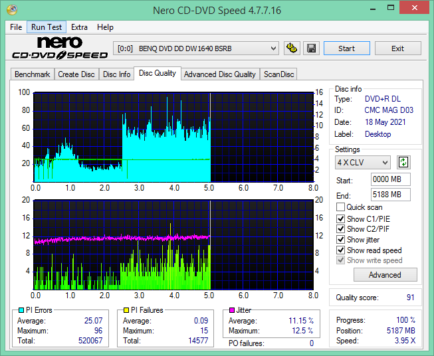This screenshot has width=434, height=356.
Task: Click the yellow PI Failures color swatch
Action: click(126, 310)
